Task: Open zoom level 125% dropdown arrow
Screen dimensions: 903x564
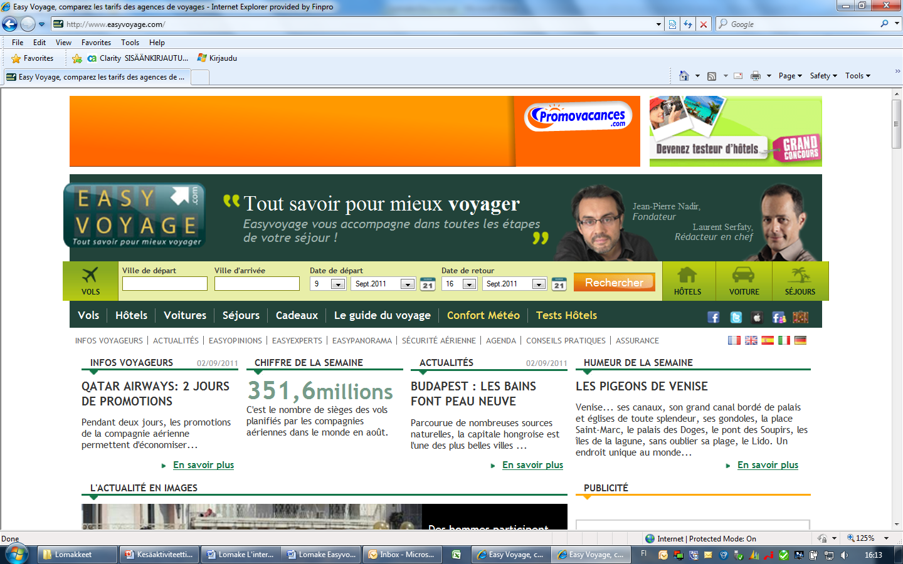Action: 886,538
